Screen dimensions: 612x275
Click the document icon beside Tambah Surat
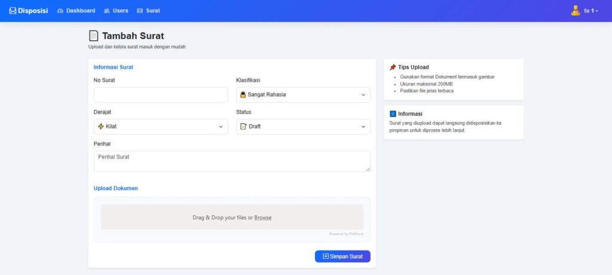[94, 36]
